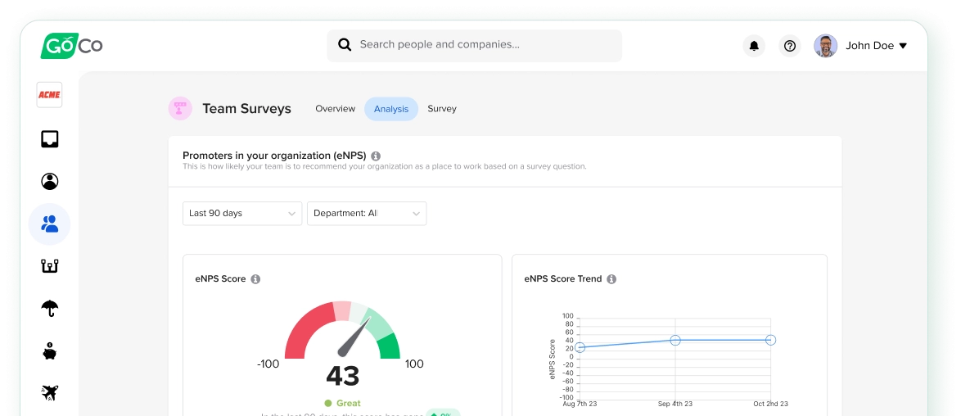The width and height of the screenshot is (961, 416).
Task: Focus the Search people and companies field
Action: pos(475,45)
